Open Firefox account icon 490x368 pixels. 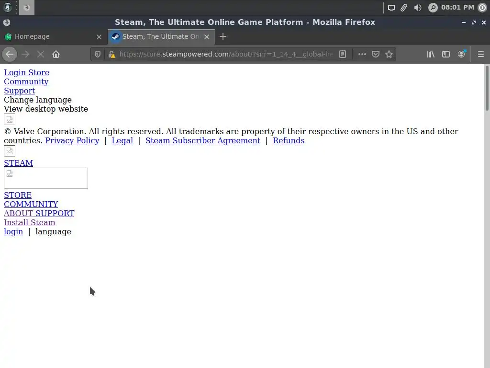point(461,54)
